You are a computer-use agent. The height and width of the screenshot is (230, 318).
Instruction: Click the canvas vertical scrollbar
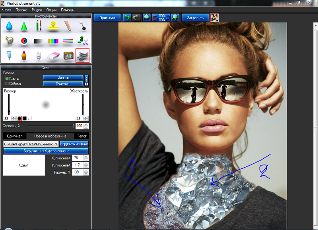point(315,128)
